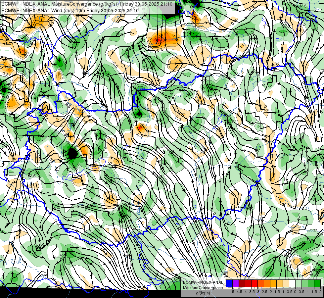Image resolution: width=324 pixels, height=298 pixels.
Task: Click the '-3.5' legend tick label
Action: [x=251, y=292]
